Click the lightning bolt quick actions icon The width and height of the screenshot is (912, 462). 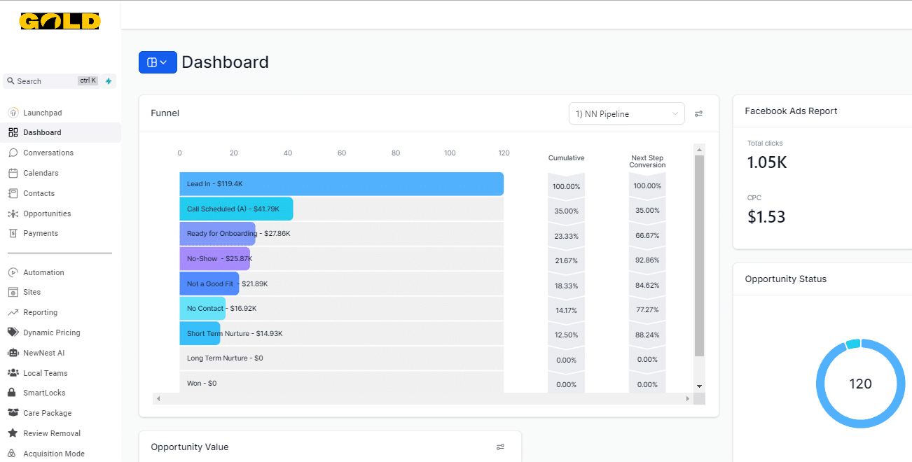[109, 81]
